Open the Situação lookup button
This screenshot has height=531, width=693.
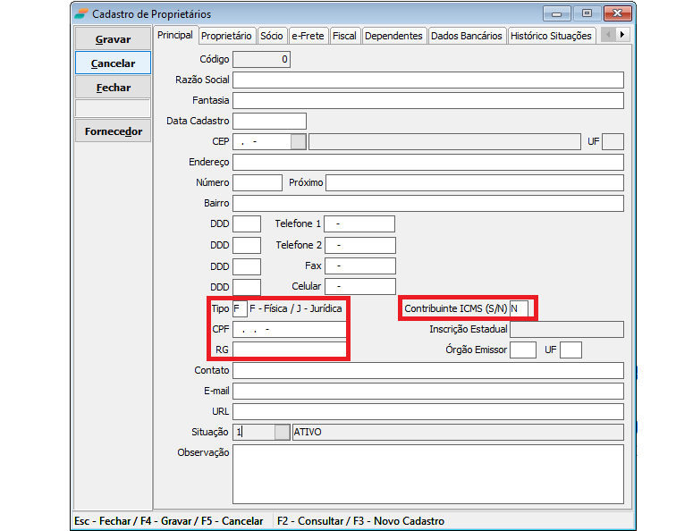(283, 432)
